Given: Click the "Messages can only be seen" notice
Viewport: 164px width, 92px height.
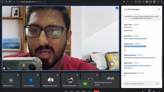Looking at the screenshot, I should [x=142, y=17].
